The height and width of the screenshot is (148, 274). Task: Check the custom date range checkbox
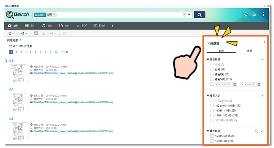click(212, 84)
